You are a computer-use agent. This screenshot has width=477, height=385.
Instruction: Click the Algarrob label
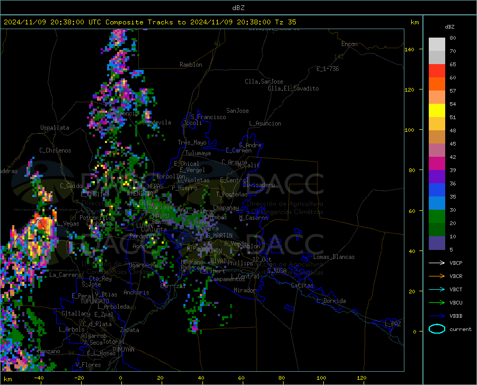94,336
